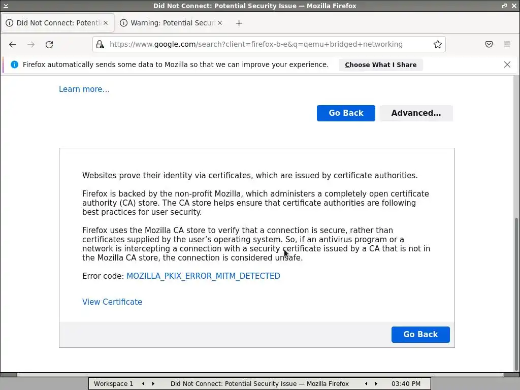Image resolution: width=520 pixels, height=390 pixels.
Task: Click the 'Error code:' label text
Action: tap(103, 276)
